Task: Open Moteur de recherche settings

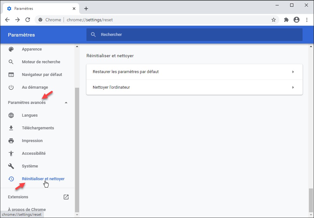Action: tap(41, 62)
